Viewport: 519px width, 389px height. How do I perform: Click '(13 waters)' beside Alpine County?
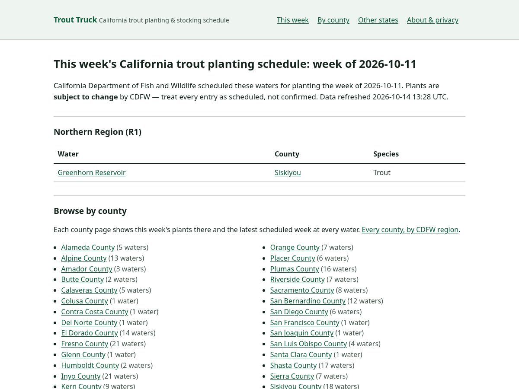click(126, 258)
